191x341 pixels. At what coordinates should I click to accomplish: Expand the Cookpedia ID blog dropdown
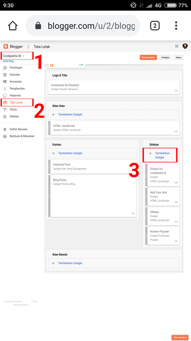(14, 56)
